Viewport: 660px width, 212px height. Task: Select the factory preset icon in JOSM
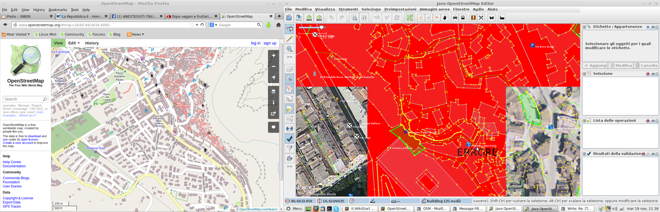(x=502, y=18)
